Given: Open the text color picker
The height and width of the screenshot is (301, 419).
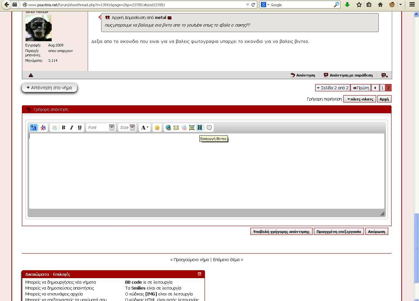Looking at the screenshot, I should pos(144,128).
